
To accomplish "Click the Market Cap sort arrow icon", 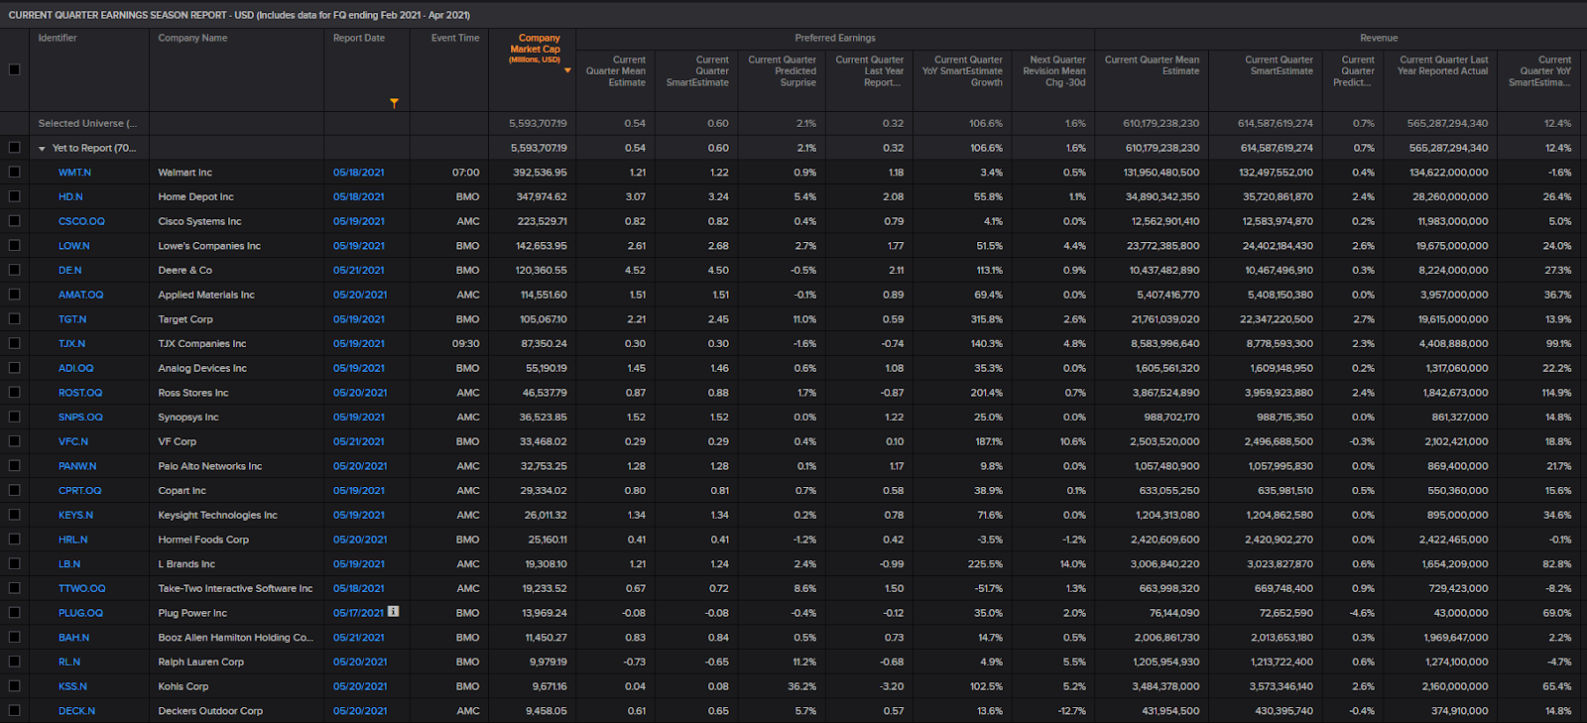I will point(567,70).
